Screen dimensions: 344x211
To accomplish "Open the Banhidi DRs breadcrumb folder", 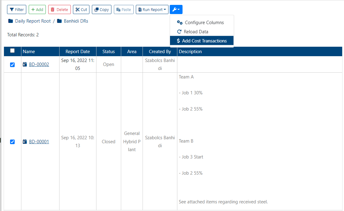I will (x=76, y=21).
